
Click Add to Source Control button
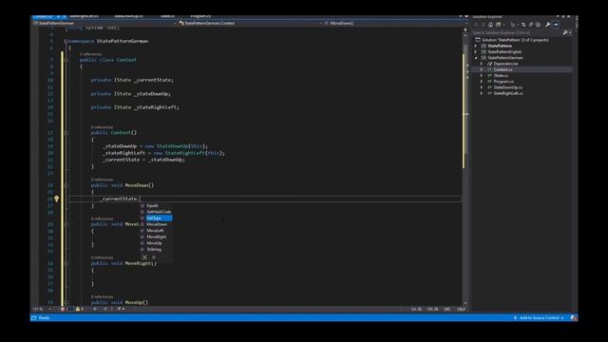[x=539, y=318]
